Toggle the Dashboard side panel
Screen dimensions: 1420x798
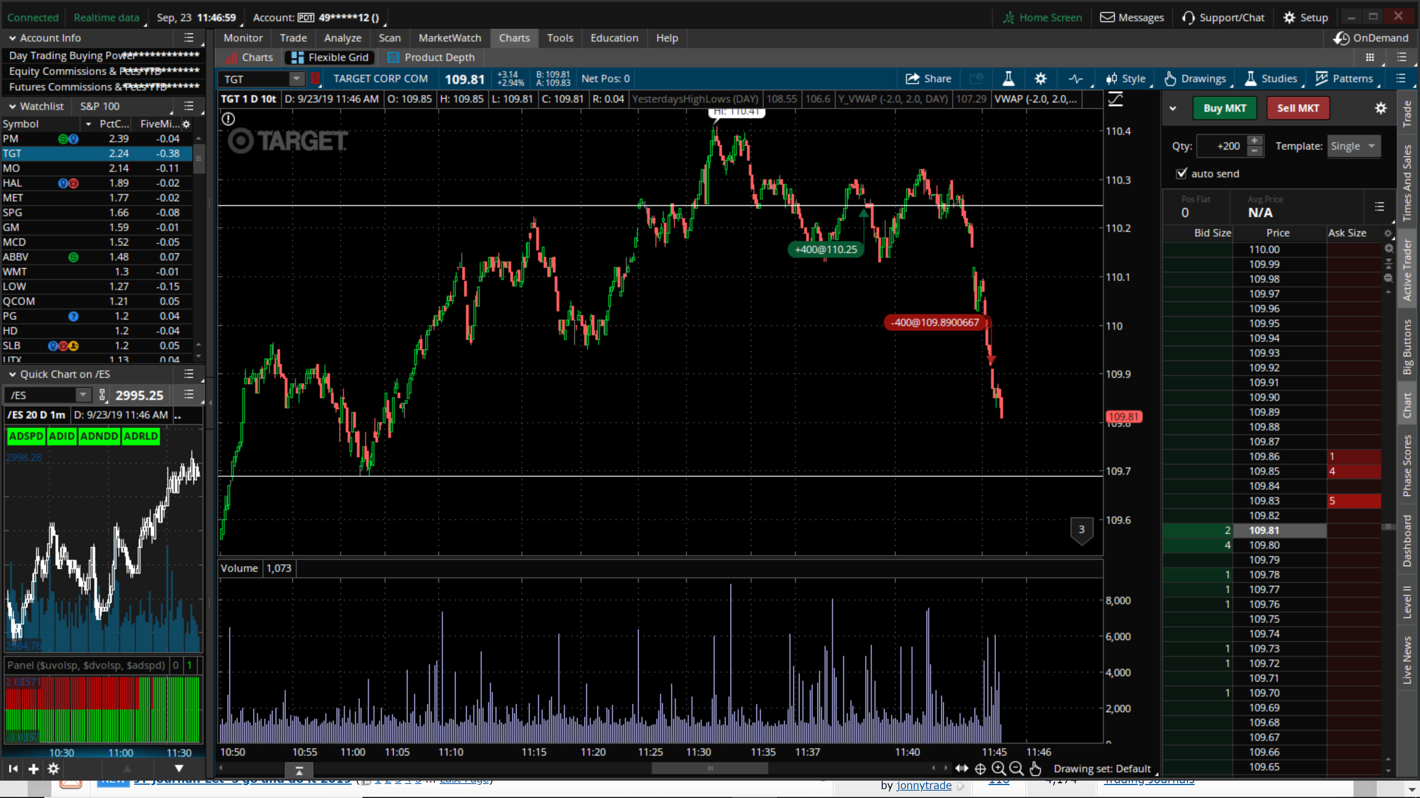(x=1408, y=541)
